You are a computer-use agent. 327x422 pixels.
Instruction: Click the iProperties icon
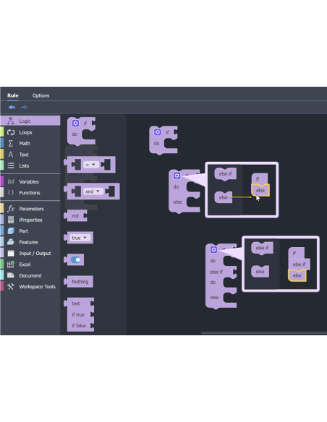tap(11, 220)
